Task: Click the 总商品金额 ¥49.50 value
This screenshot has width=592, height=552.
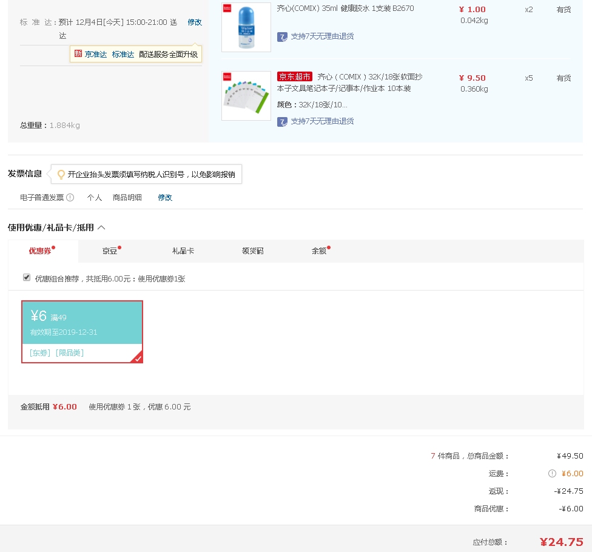Action: (x=570, y=456)
